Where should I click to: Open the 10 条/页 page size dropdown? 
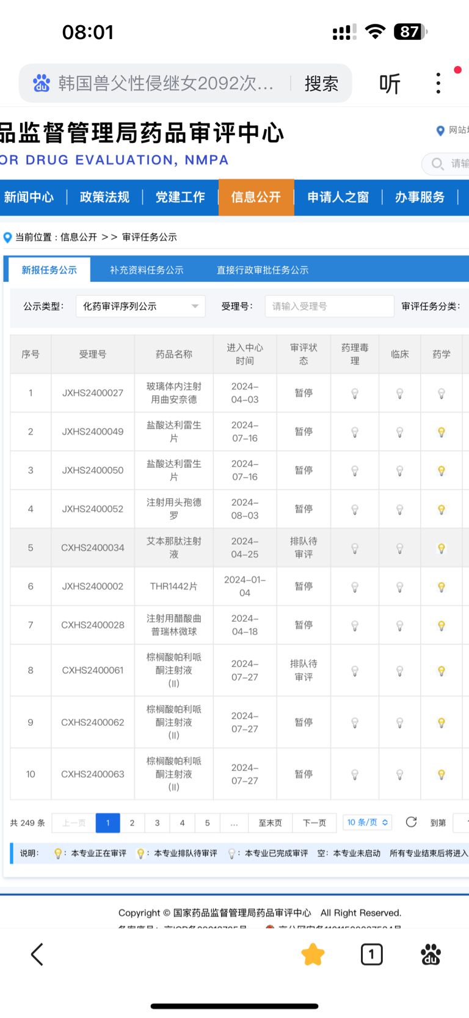[x=368, y=822]
